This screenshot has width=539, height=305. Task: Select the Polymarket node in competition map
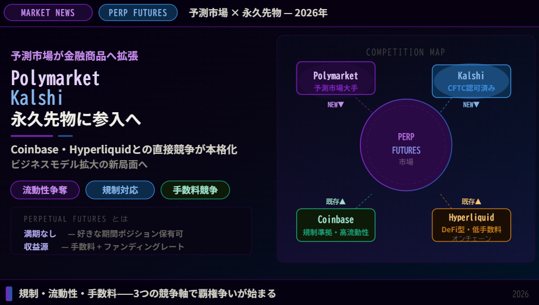coord(336,78)
